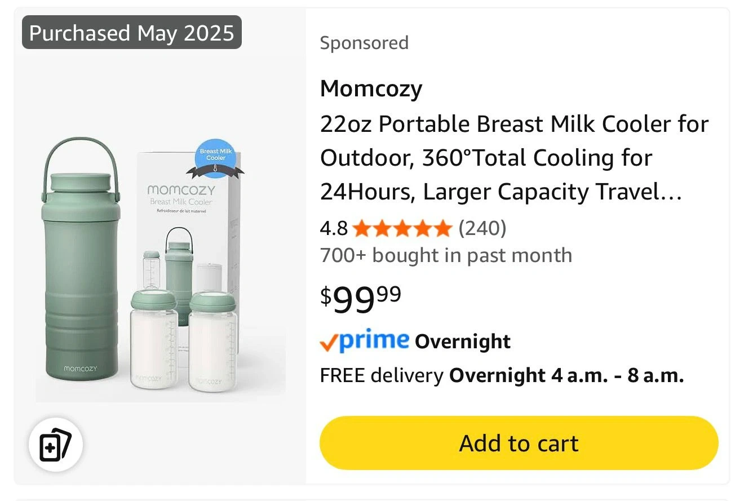This screenshot has width=744, height=501.
Task: Click the Prime checkmark logo
Action: [364, 340]
